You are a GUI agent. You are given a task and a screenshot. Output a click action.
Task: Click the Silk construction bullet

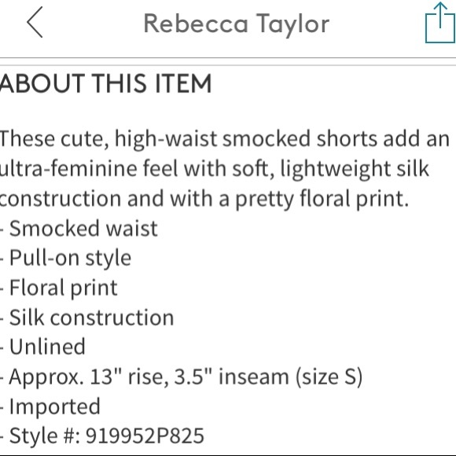(87, 318)
